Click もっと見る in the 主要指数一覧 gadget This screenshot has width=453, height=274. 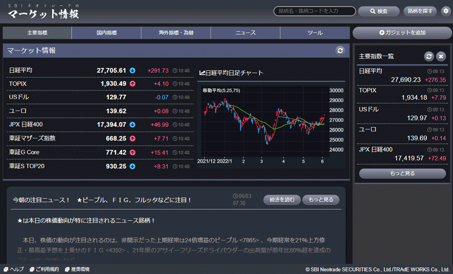pyautogui.click(x=402, y=173)
